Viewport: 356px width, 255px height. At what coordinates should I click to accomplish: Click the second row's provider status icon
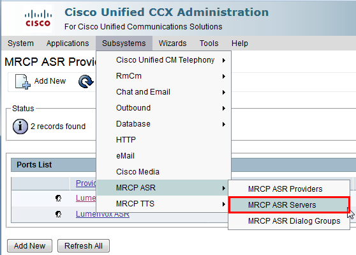pos(58,214)
